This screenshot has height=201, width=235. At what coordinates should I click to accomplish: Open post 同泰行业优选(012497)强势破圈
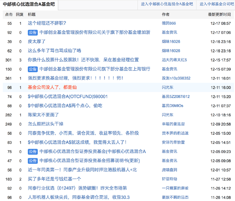tap(77, 188)
